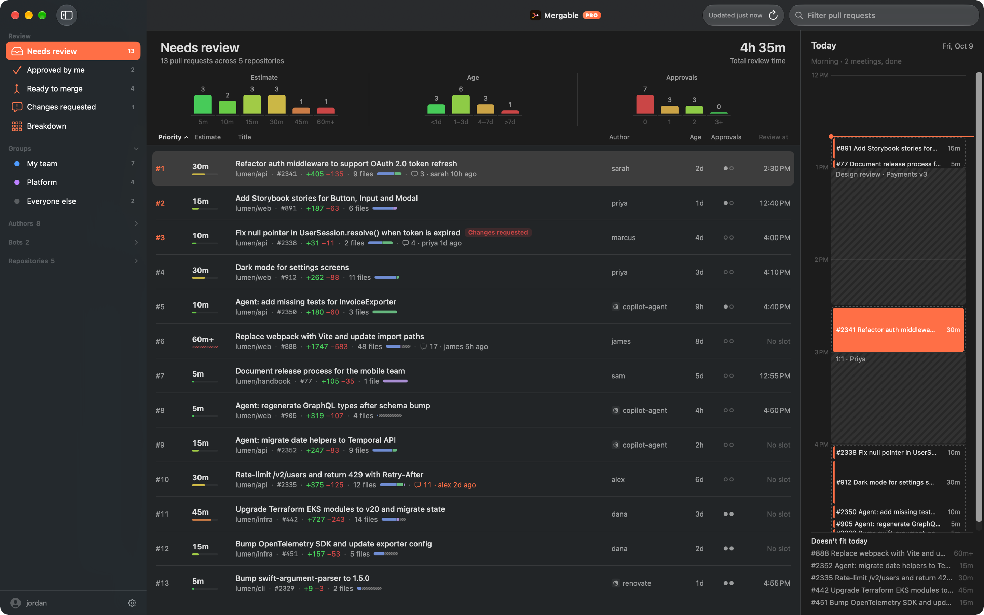Click the red 0 approvals bar
Viewport: 984px width, 615px height.
pyautogui.click(x=645, y=104)
